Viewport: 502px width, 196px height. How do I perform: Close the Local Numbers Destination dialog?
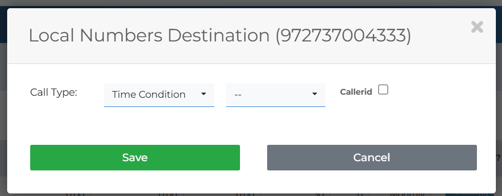pos(477,27)
